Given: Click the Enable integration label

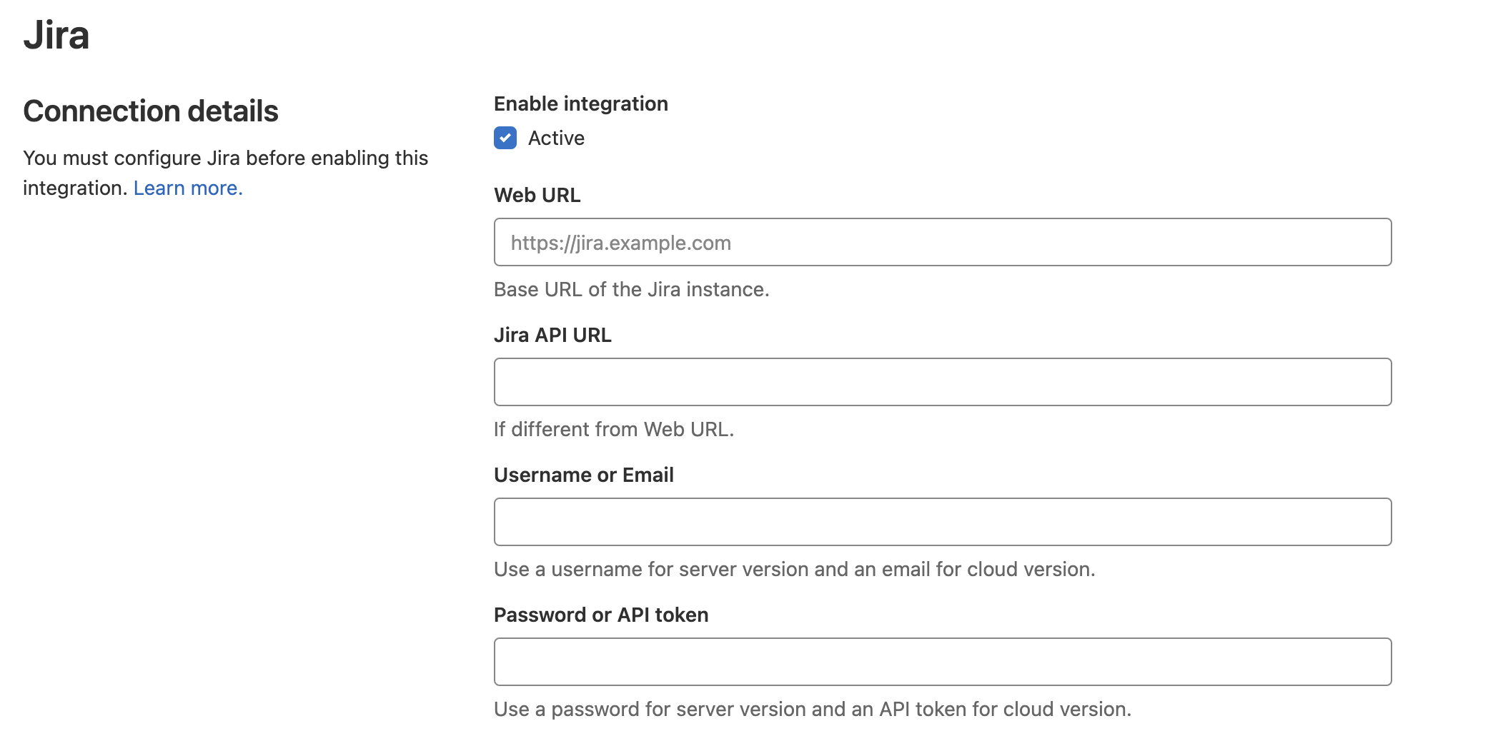Looking at the screenshot, I should (x=581, y=104).
